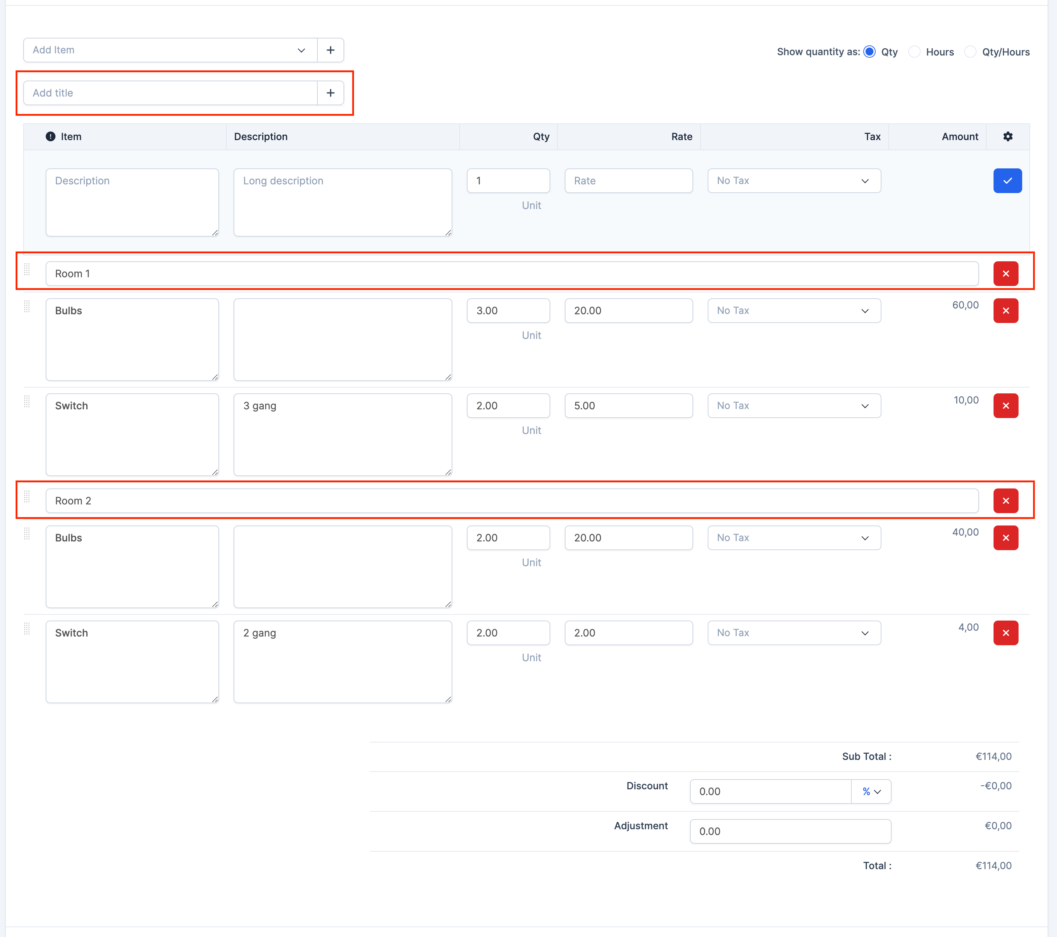Grab the drag handle of Room 1 row
This screenshot has width=1057, height=937.
click(x=28, y=270)
